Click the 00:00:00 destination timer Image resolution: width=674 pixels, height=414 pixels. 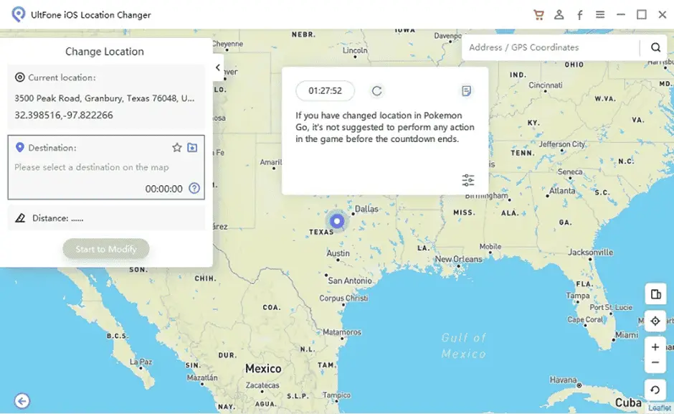click(x=163, y=189)
